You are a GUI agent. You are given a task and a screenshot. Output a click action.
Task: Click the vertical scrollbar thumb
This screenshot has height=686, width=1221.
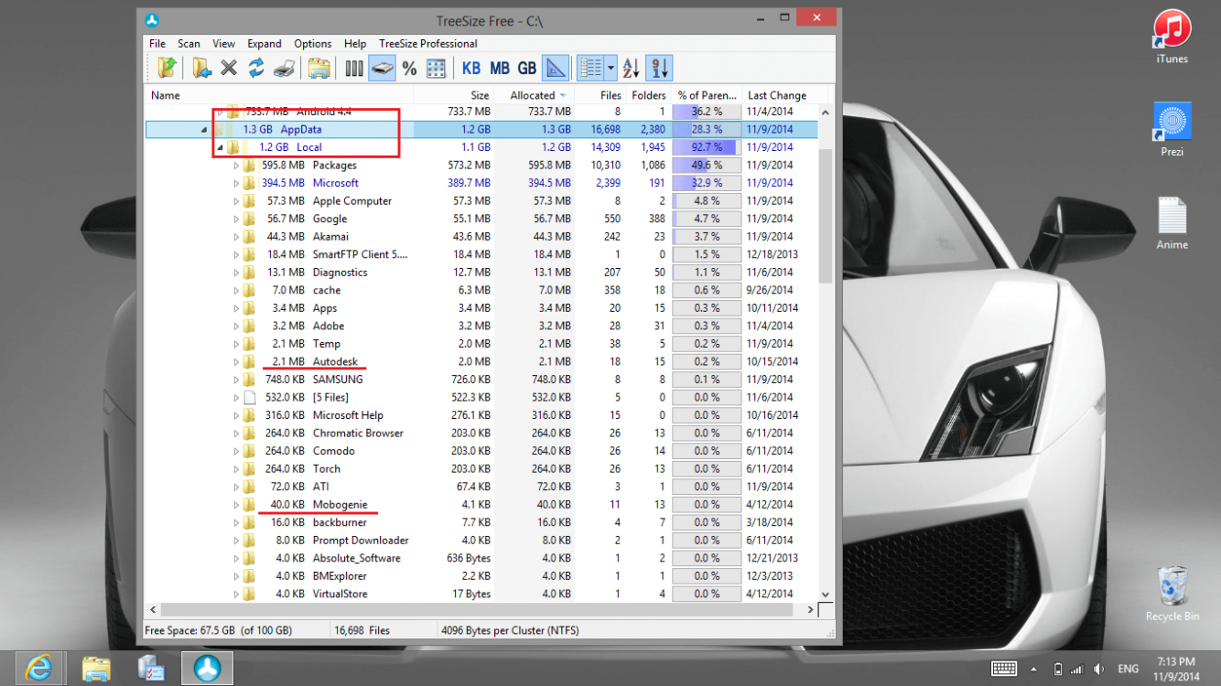pyautogui.click(x=825, y=216)
